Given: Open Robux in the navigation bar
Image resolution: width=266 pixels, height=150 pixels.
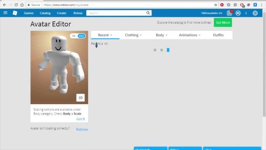Looking at the screenshot, I should [78, 13].
